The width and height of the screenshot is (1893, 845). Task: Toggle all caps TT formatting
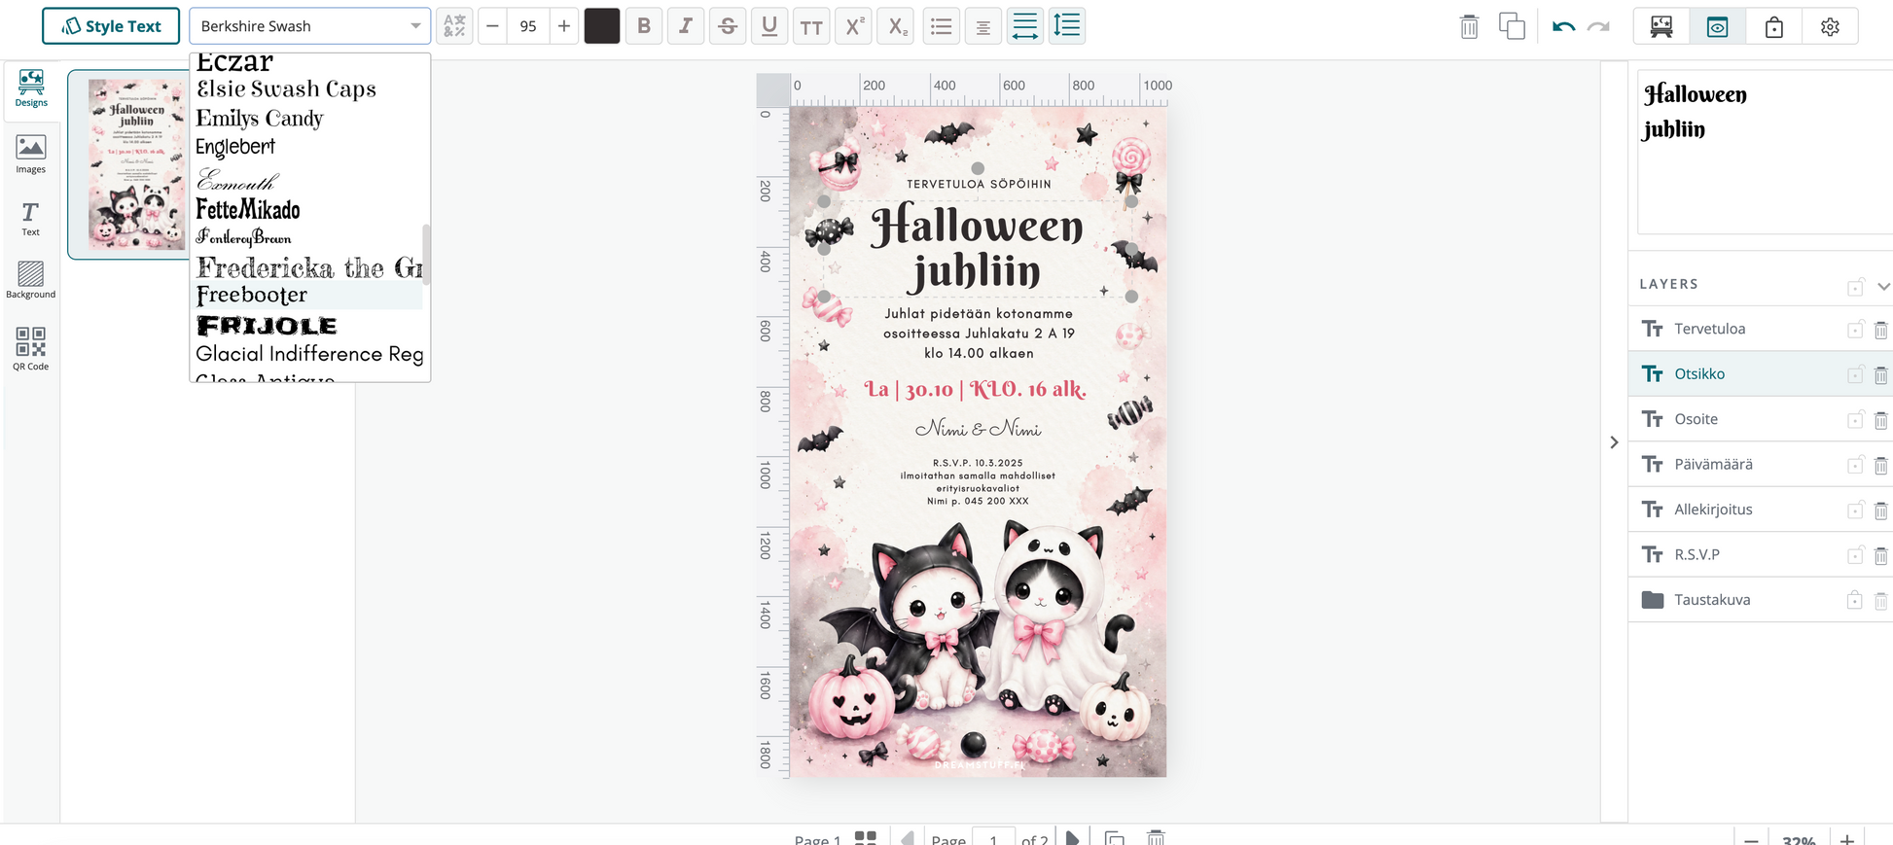point(811,26)
